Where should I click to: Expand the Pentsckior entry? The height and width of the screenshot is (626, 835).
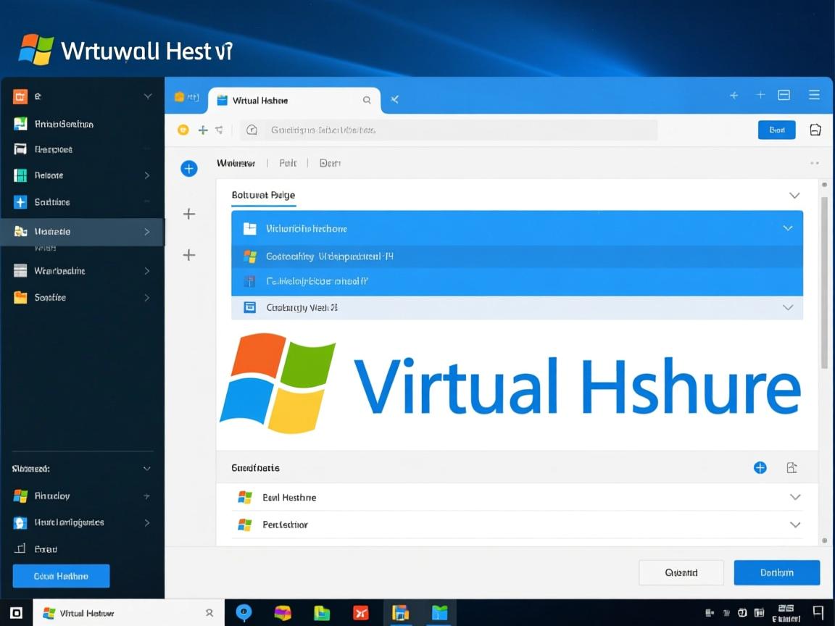click(x=795, y=525)
